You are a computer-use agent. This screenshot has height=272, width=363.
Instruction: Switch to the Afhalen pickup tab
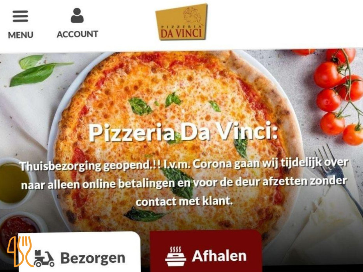pyautogui.click(x=206, y=251)
